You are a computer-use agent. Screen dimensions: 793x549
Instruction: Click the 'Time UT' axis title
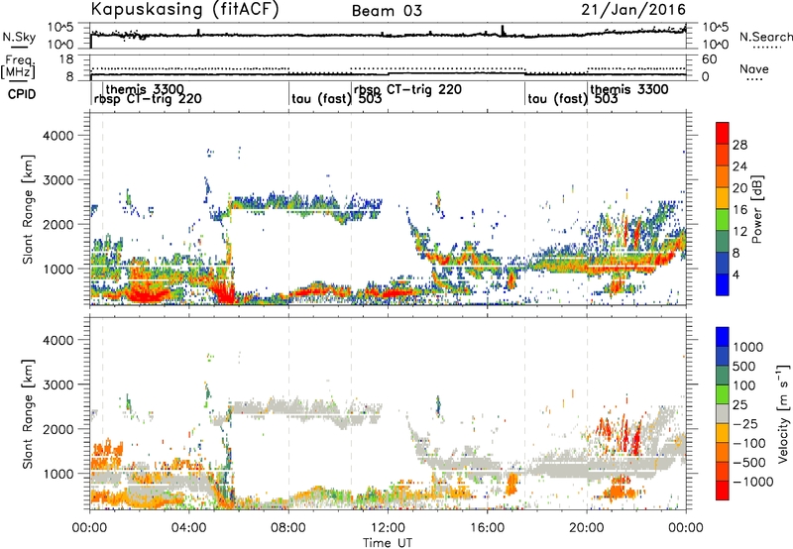click(388, 542)
